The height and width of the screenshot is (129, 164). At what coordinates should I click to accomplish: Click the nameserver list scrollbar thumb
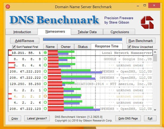tap(155, 58)
